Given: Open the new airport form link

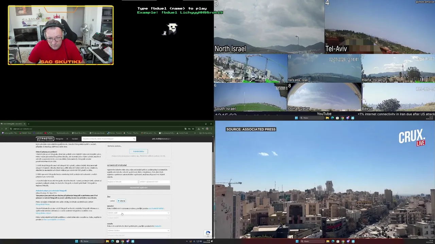Looking at the screenshot, I should click(156, 208).
